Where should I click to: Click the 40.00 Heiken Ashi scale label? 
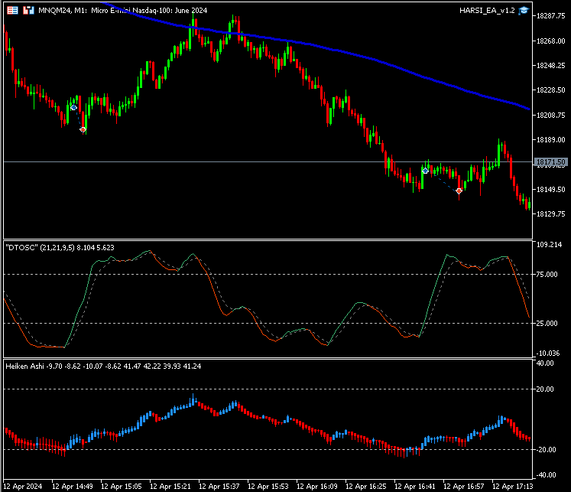click(x=545, y=363)
